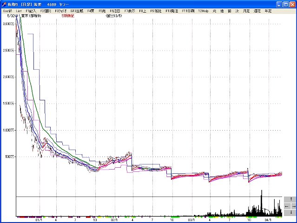Choose F2識別 in the menu bar
The image size is (297, 223).
coord(46,10)
